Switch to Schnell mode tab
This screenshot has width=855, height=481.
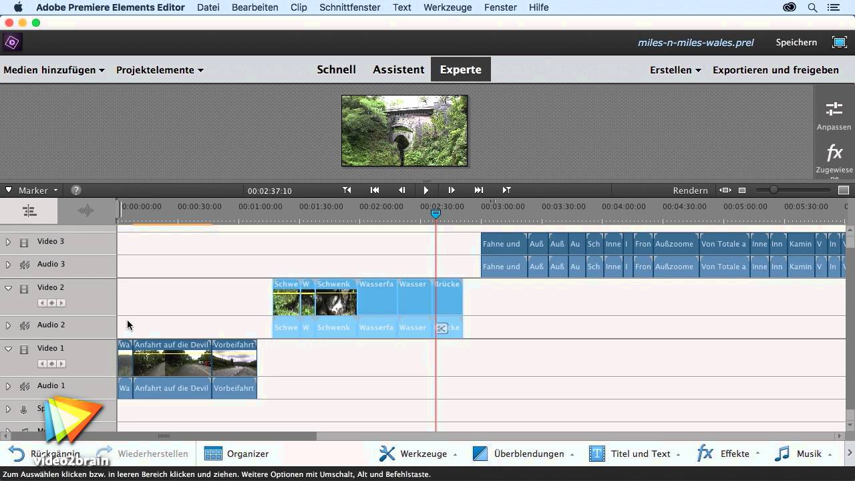tap(336, 69)
